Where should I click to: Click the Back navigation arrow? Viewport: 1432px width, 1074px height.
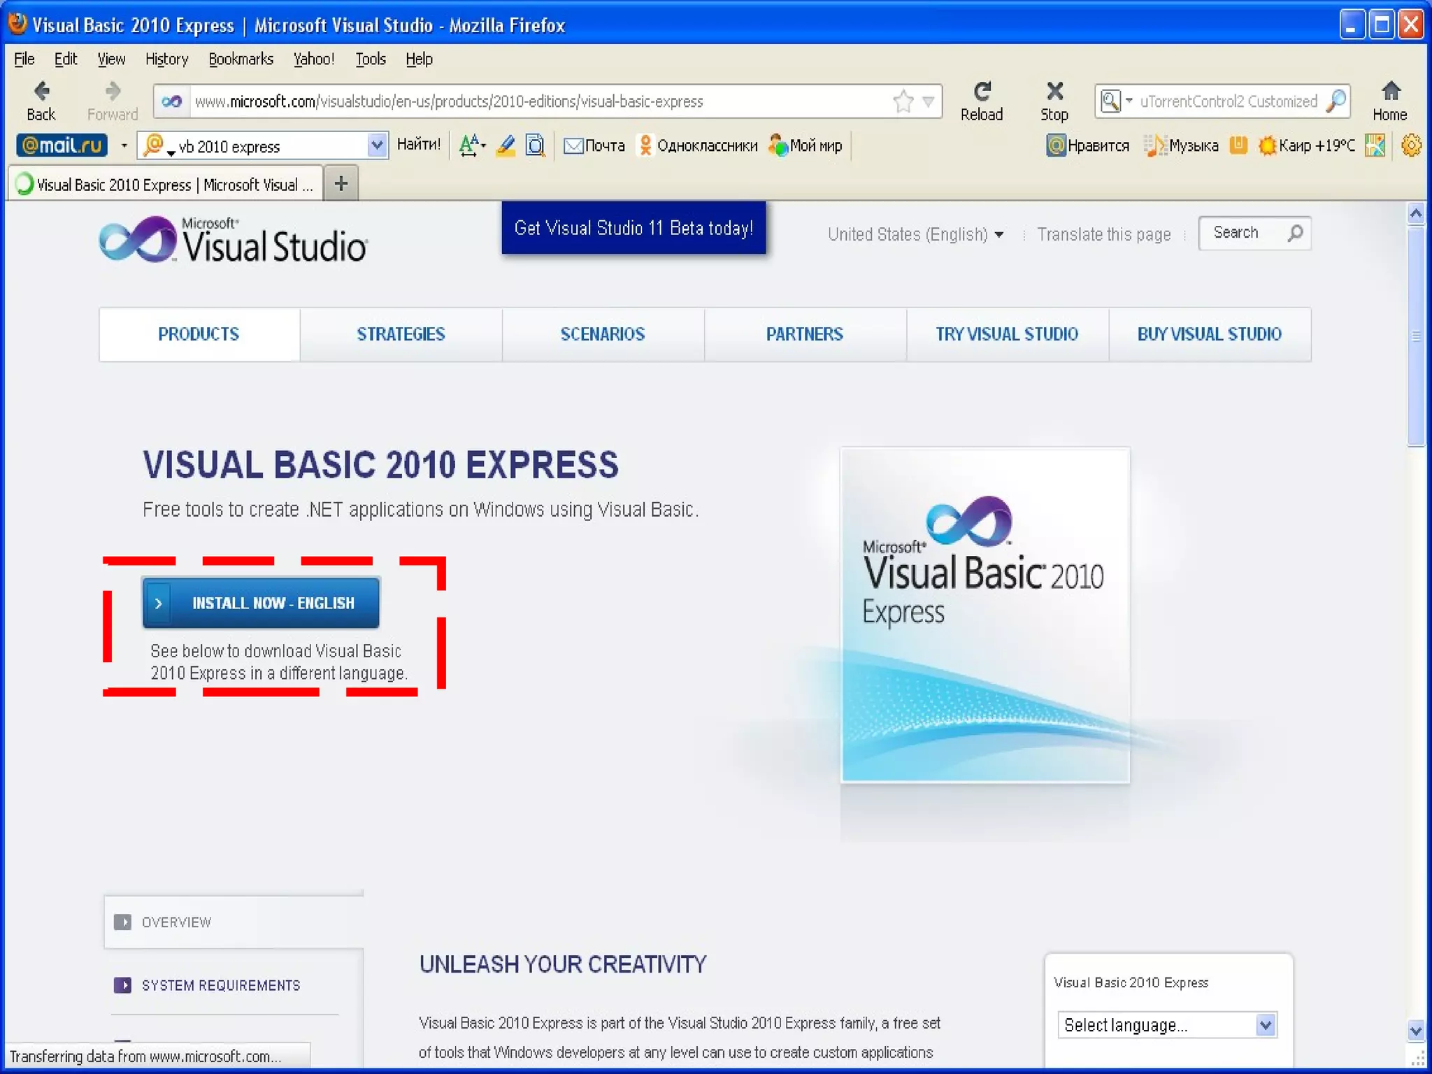(x=41, y=92)
